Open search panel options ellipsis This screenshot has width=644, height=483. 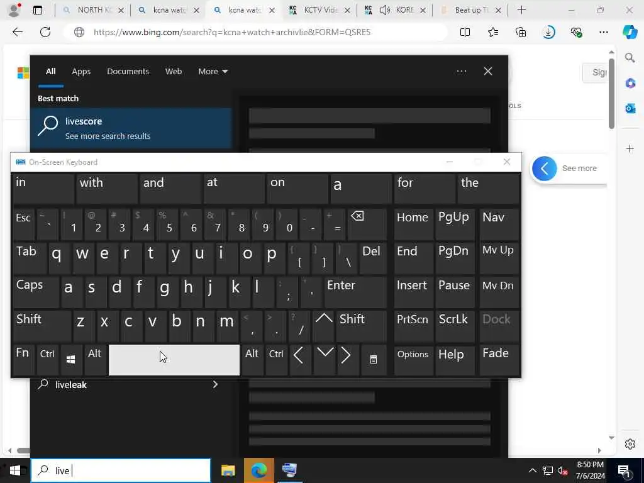(461, 72)
